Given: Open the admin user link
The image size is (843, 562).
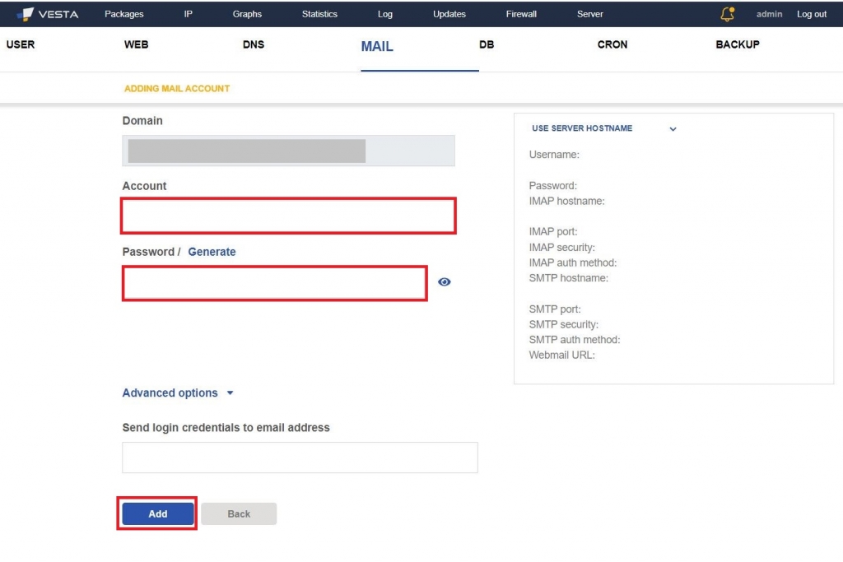Looking at the screenshot, I should click(x=769, y=14).
